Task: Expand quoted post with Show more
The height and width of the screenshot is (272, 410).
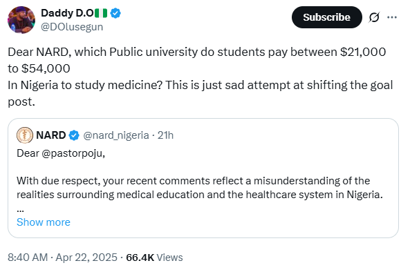Action: pos(44,222)
